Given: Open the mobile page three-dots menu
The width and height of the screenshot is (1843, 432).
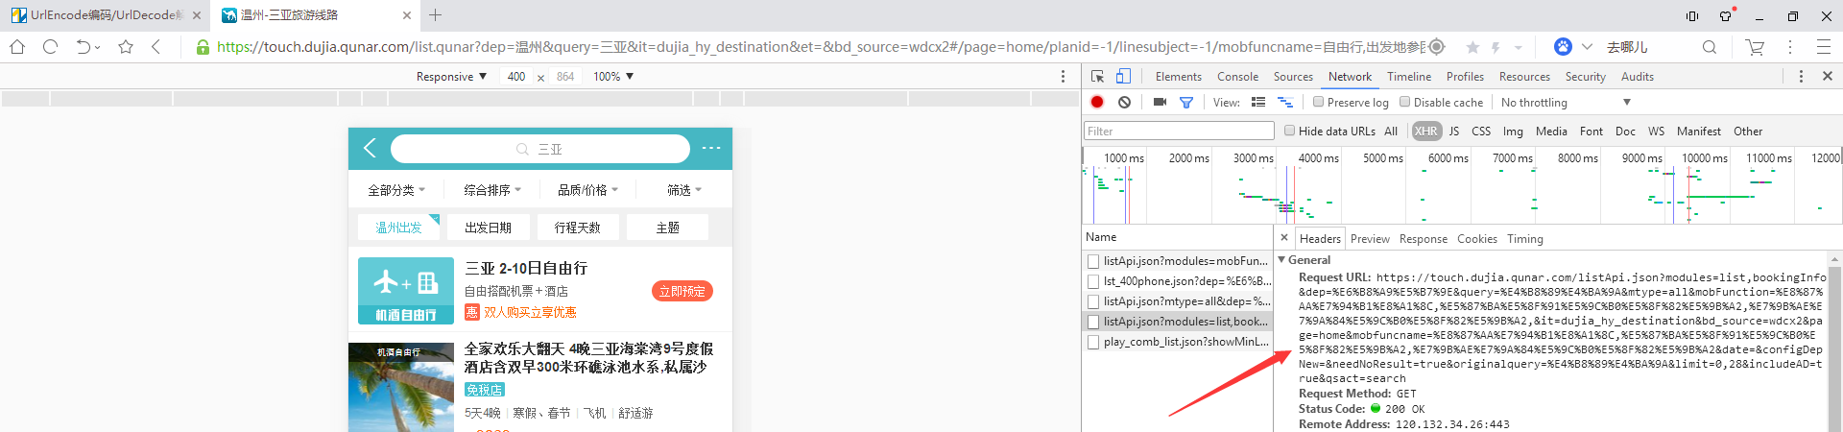Looking at the screenshot, I should coord(711,148).
